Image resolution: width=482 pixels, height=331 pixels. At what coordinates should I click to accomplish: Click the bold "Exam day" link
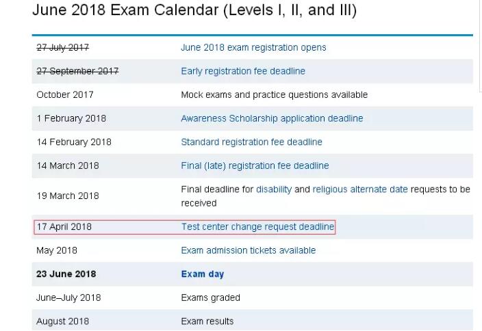(x=202, y=274)
